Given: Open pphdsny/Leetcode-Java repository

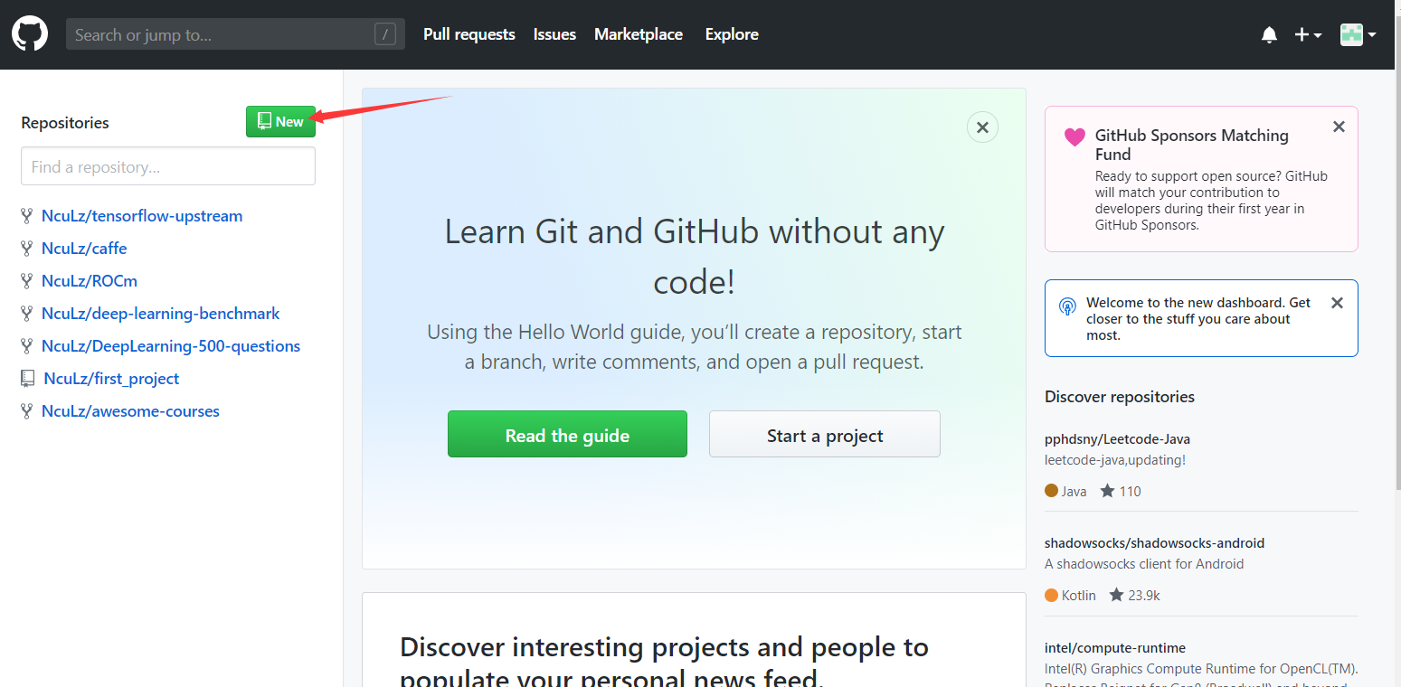Looking at the screenshot, I should [1117, 439].
